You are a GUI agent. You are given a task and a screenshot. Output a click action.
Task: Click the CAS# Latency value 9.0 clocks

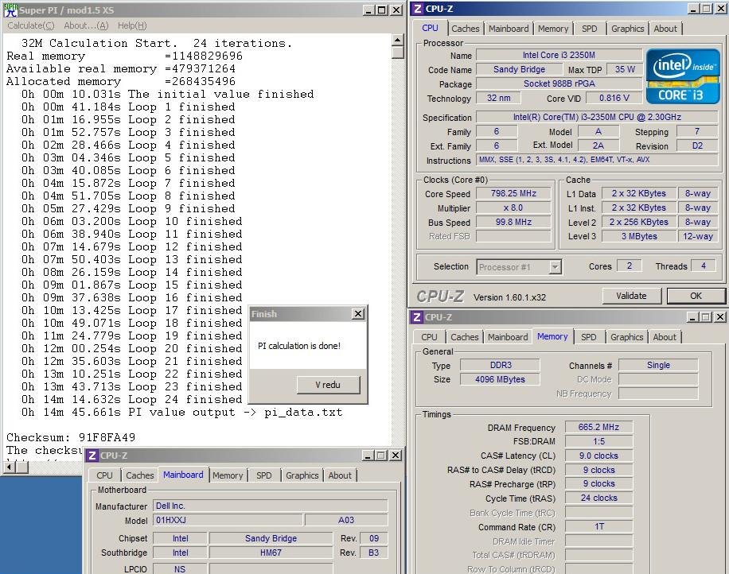[x=598, y=456]
